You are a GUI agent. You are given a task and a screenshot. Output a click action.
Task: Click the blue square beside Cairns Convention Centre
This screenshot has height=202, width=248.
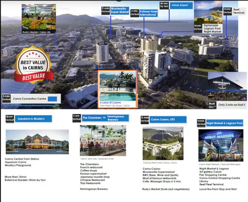coord(52,99)
